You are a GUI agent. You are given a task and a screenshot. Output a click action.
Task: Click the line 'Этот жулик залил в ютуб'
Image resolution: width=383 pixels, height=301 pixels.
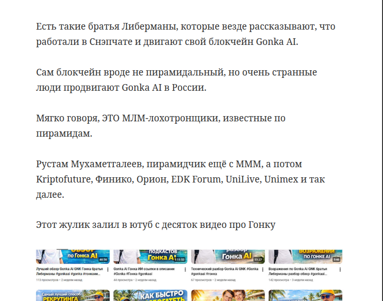click(155, 225)
